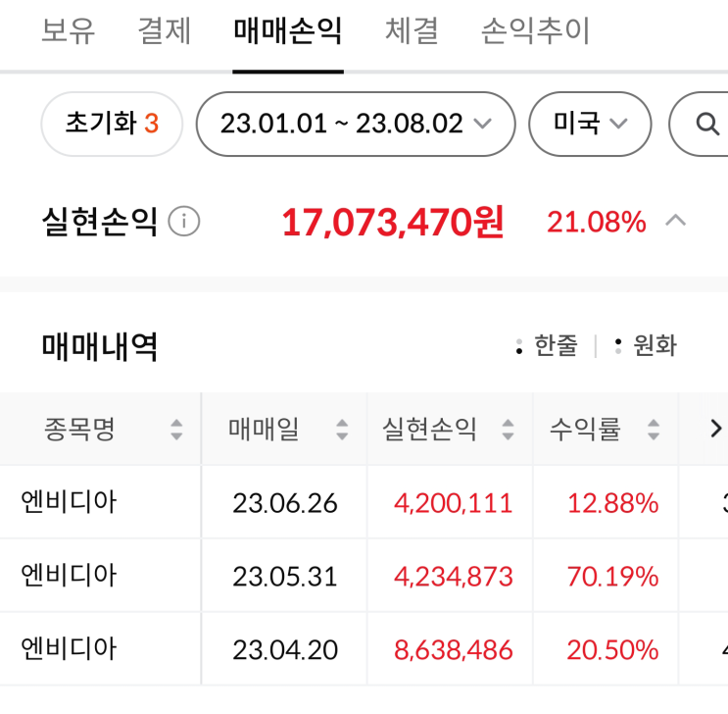728x714 pixels.
Task: Tap the 실현손익 info icon
Action: click(183, 222)
